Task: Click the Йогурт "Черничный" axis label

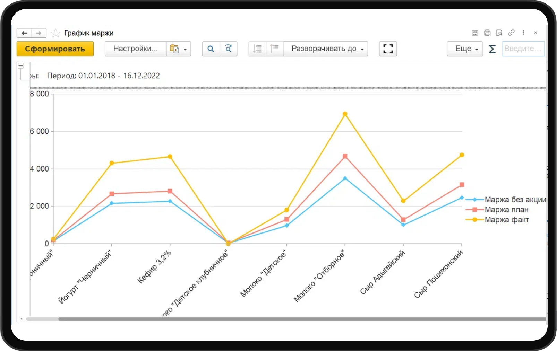Action: tap(85, 278)
